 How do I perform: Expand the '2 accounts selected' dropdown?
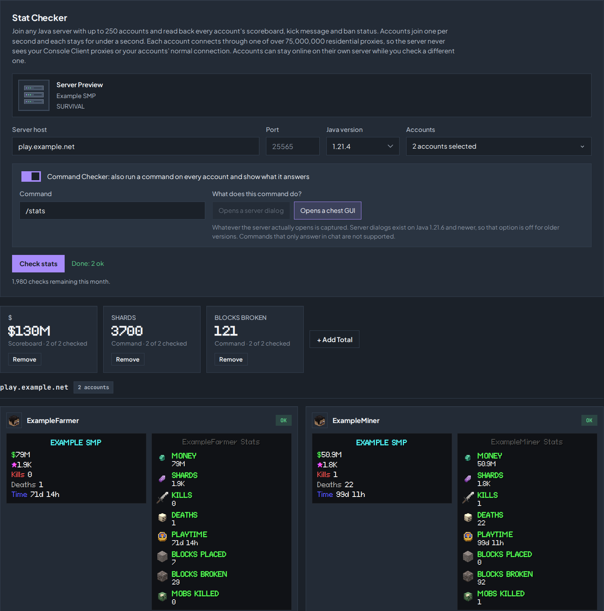(x=498, y=146)
